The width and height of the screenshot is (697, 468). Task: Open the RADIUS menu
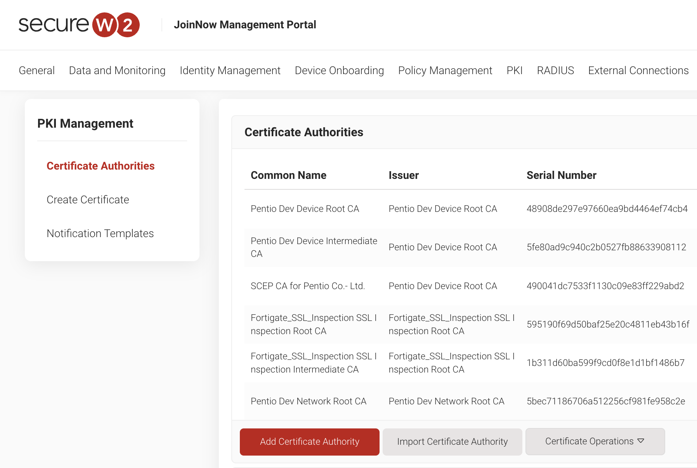pos(555,71)
